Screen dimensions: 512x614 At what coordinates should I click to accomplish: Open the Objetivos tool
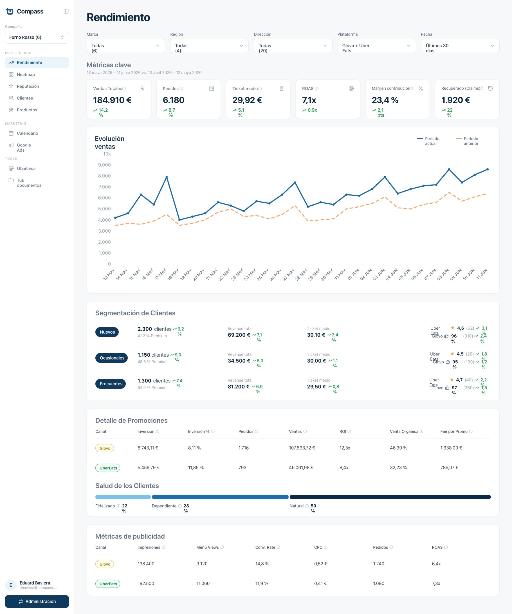37,168
